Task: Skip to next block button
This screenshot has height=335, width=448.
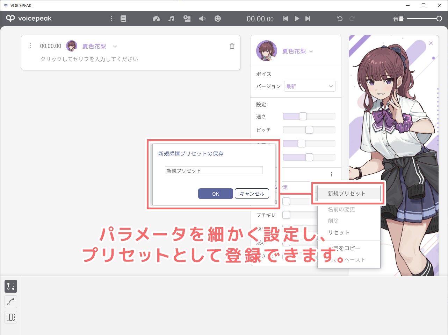Action: pyautogui.click(x=308, y=19)
